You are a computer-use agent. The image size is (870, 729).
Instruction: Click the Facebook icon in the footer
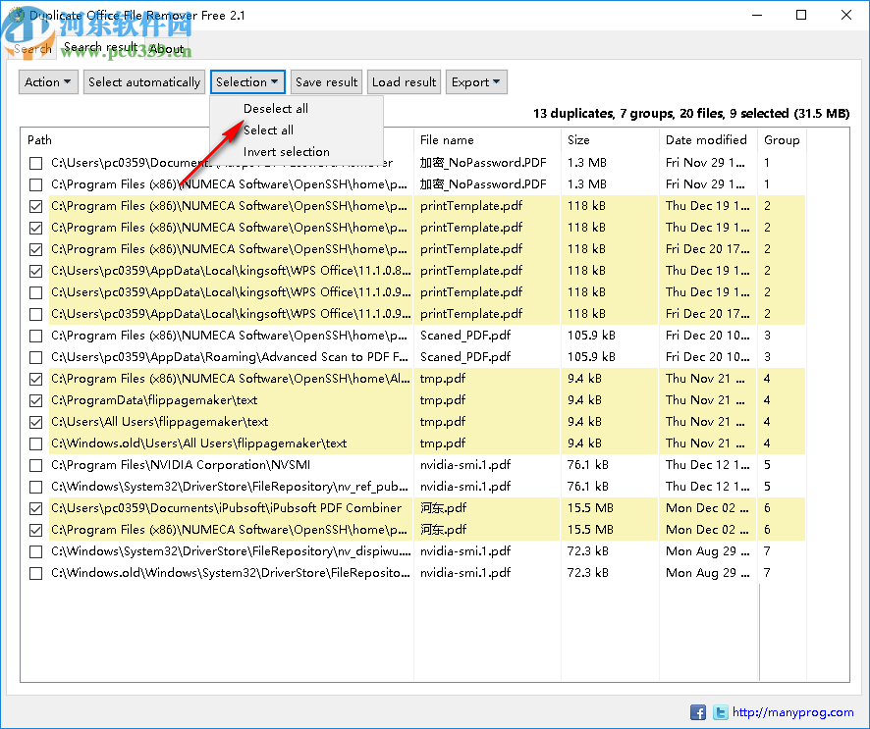[x=698, y=712]
